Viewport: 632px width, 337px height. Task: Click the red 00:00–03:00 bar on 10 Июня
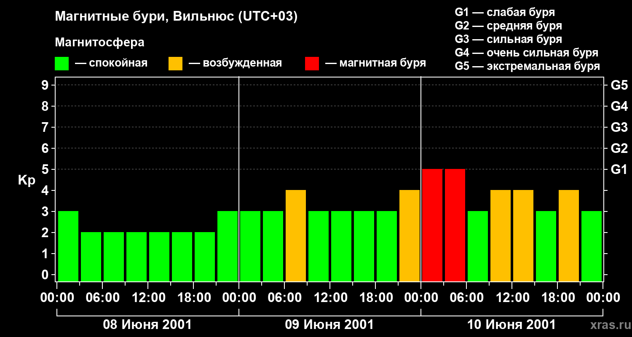tap(432, 225)
